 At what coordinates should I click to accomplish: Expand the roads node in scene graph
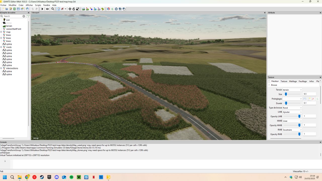(x=1, y=47)
